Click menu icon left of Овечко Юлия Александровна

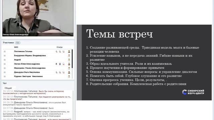click(x=5, y=64)
